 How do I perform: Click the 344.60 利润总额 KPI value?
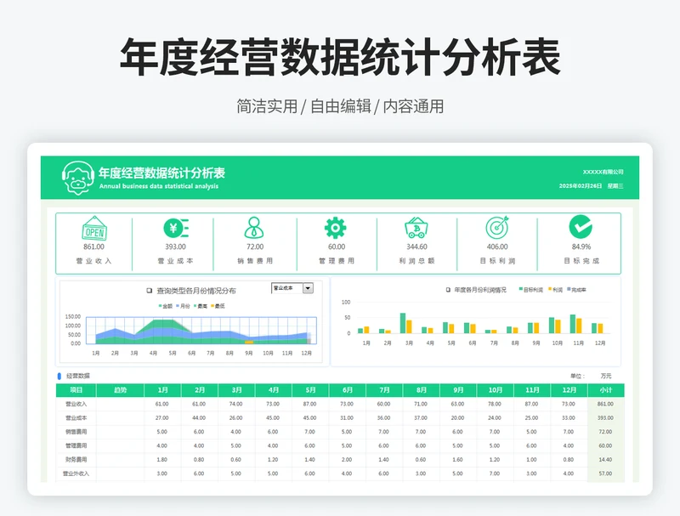coord(416,247)
